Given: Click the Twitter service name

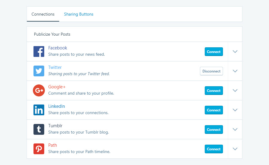Looking at the screenshot, I should point(55,67).
